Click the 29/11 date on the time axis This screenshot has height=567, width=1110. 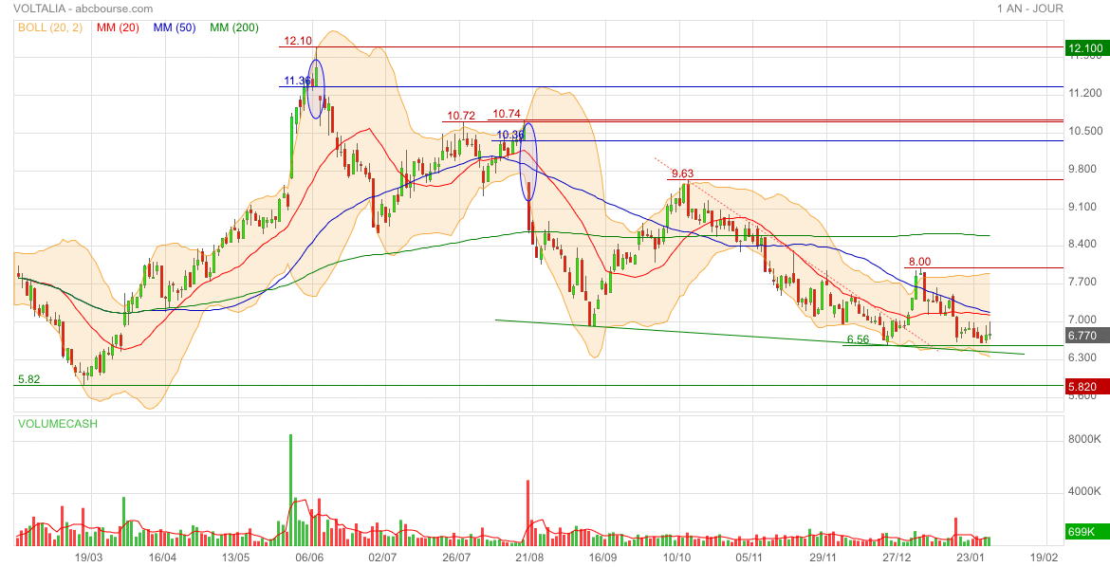coord(824,558)
